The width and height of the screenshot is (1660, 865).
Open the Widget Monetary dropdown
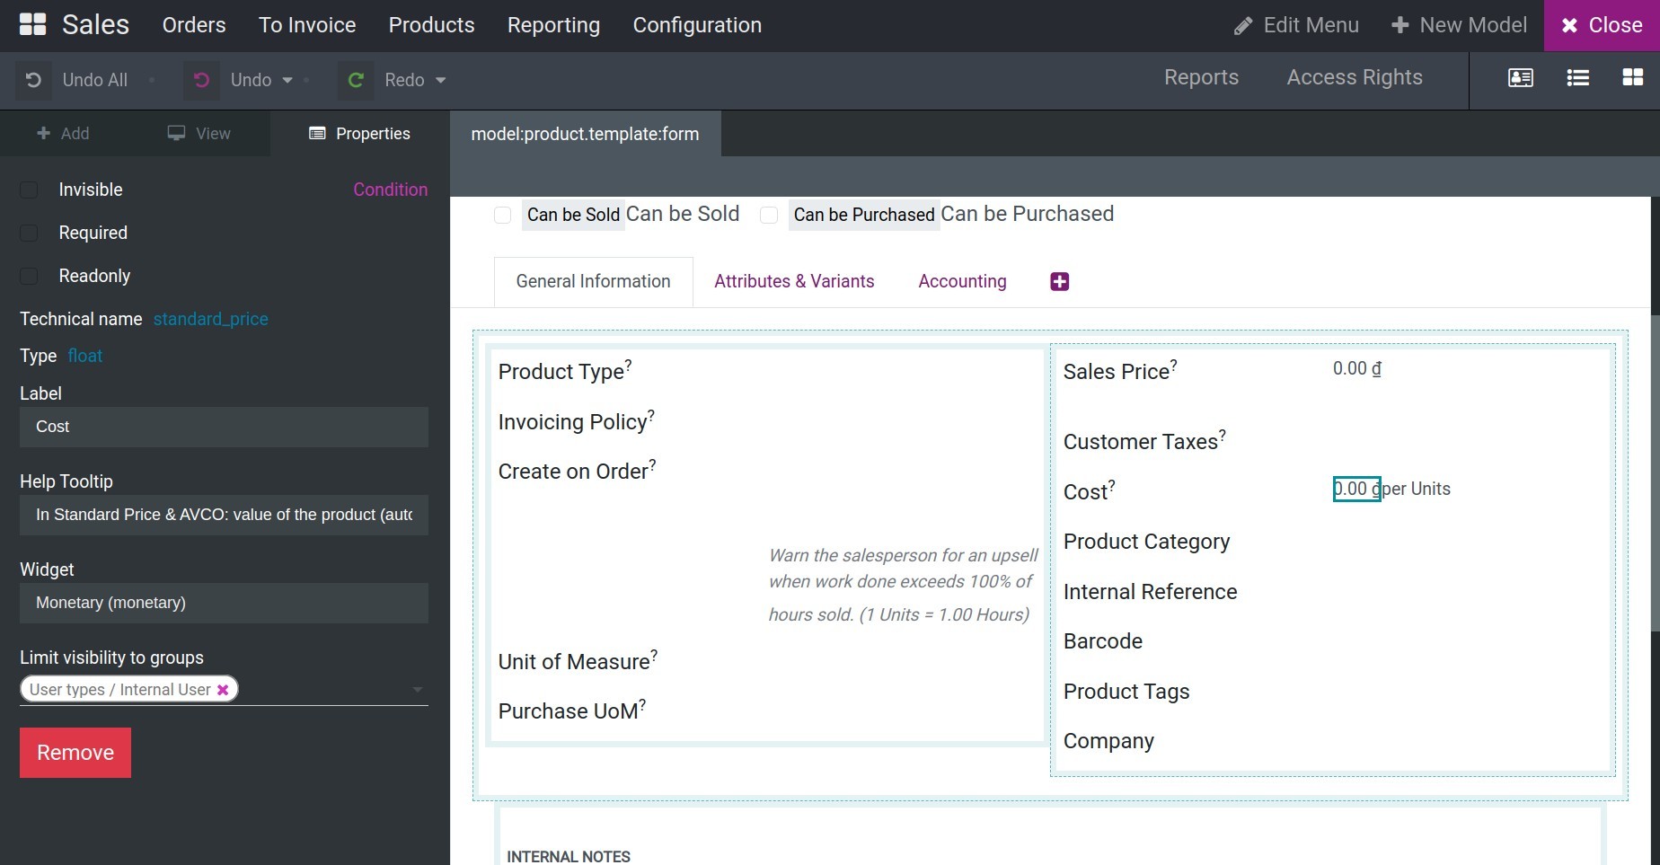click(224, 603)
